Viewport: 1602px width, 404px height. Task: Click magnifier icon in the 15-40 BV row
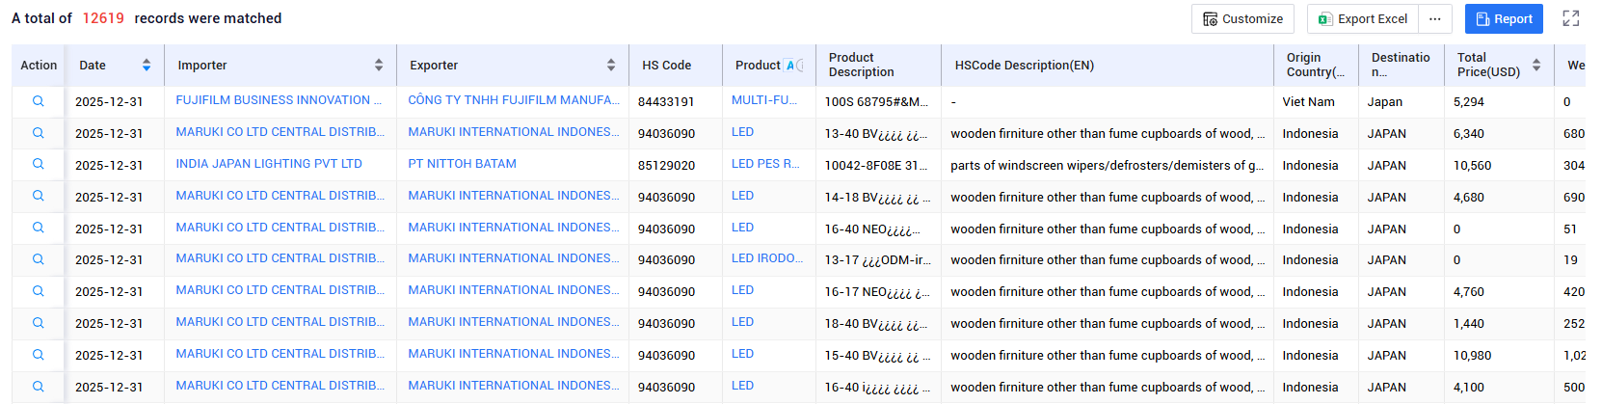(39, 355)
